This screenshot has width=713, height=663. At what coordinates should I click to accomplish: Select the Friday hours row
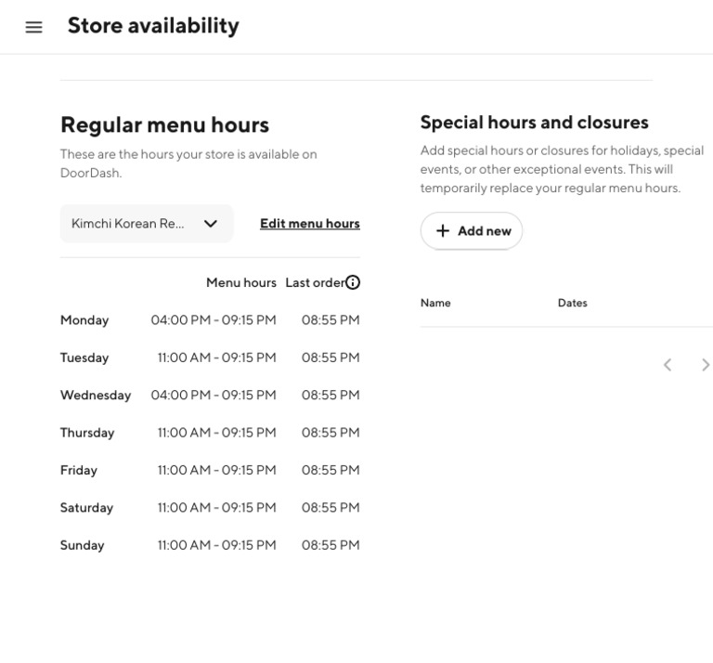(x=210, y=470)
